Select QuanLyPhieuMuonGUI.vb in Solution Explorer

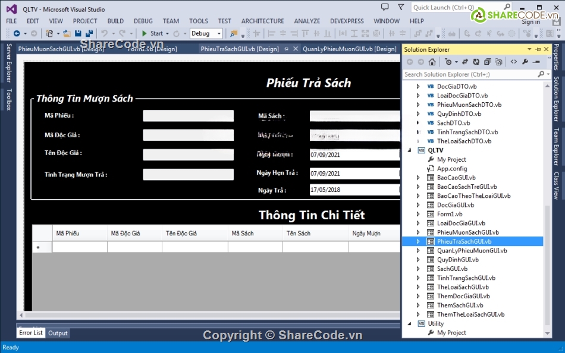pyautogui.click(x=472, y=251)
